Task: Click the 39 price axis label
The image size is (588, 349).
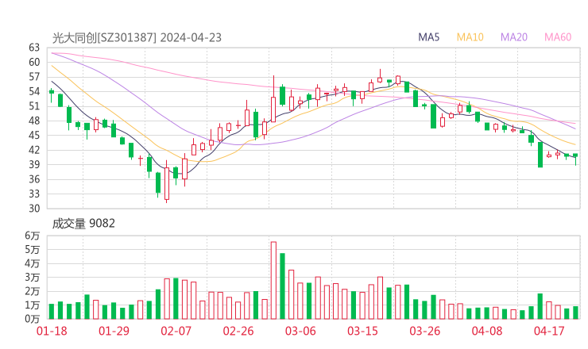Action: click(x=34, y=164)
